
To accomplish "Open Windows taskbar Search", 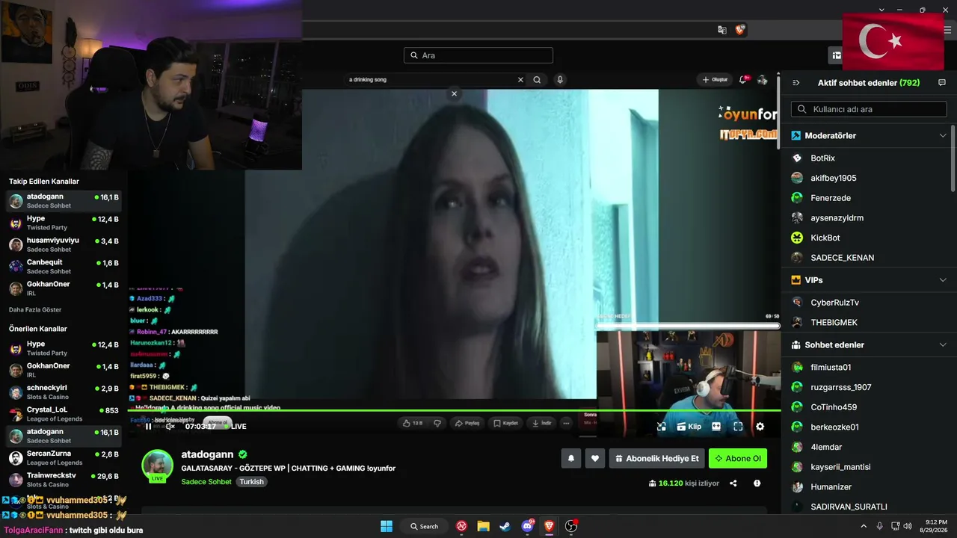I will pyautogui.click(x=425, y=526).
